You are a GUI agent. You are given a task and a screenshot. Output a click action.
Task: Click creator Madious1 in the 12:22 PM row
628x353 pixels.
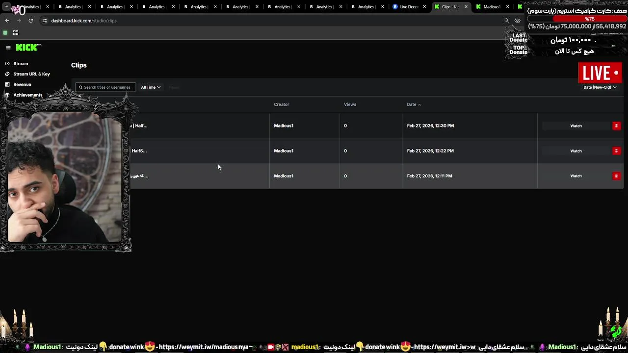pos(284,151)
